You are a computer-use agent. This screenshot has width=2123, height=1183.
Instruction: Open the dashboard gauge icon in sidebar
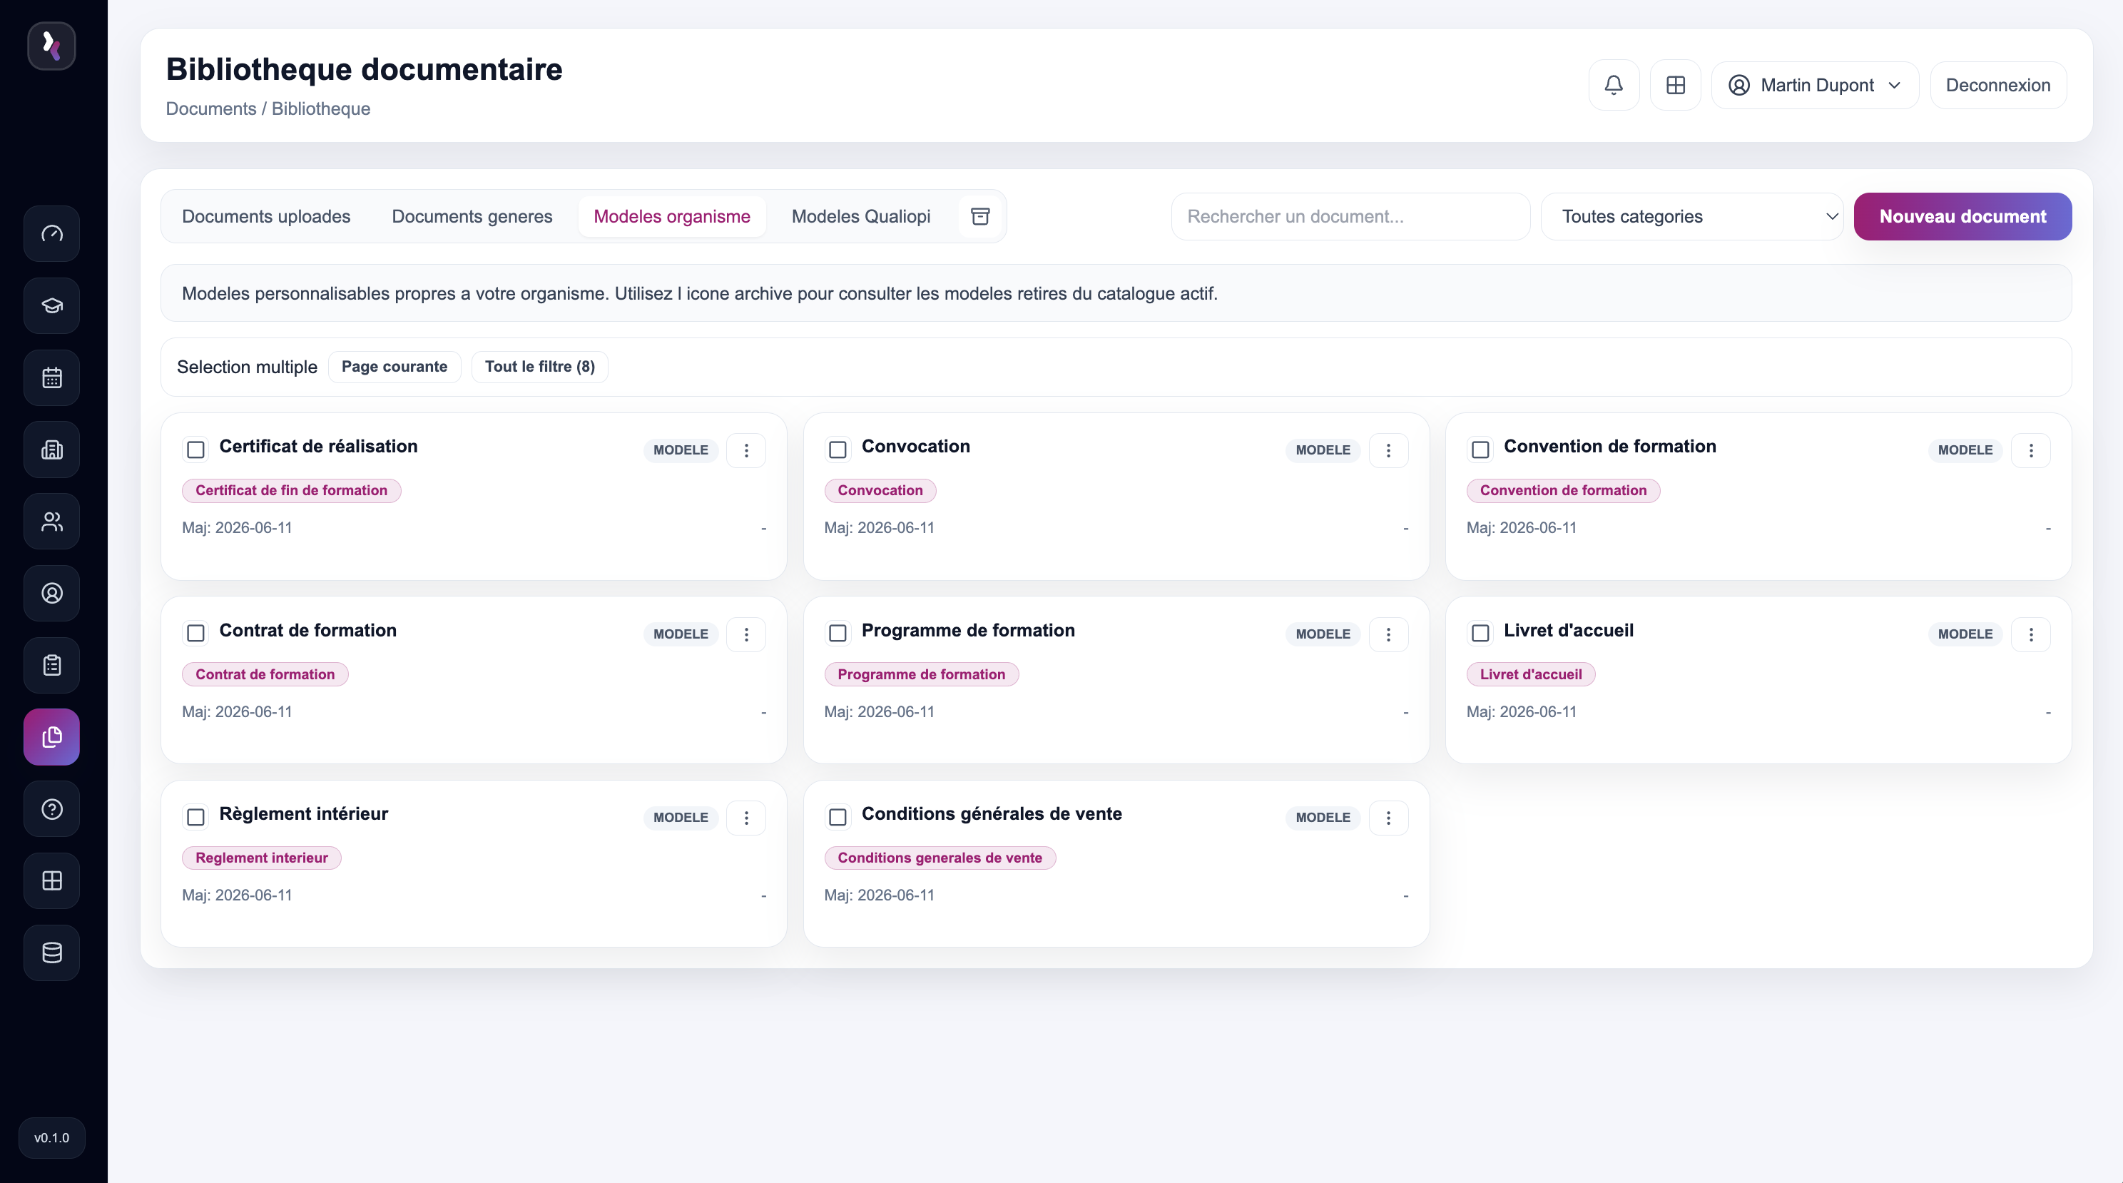coord(52,234)
